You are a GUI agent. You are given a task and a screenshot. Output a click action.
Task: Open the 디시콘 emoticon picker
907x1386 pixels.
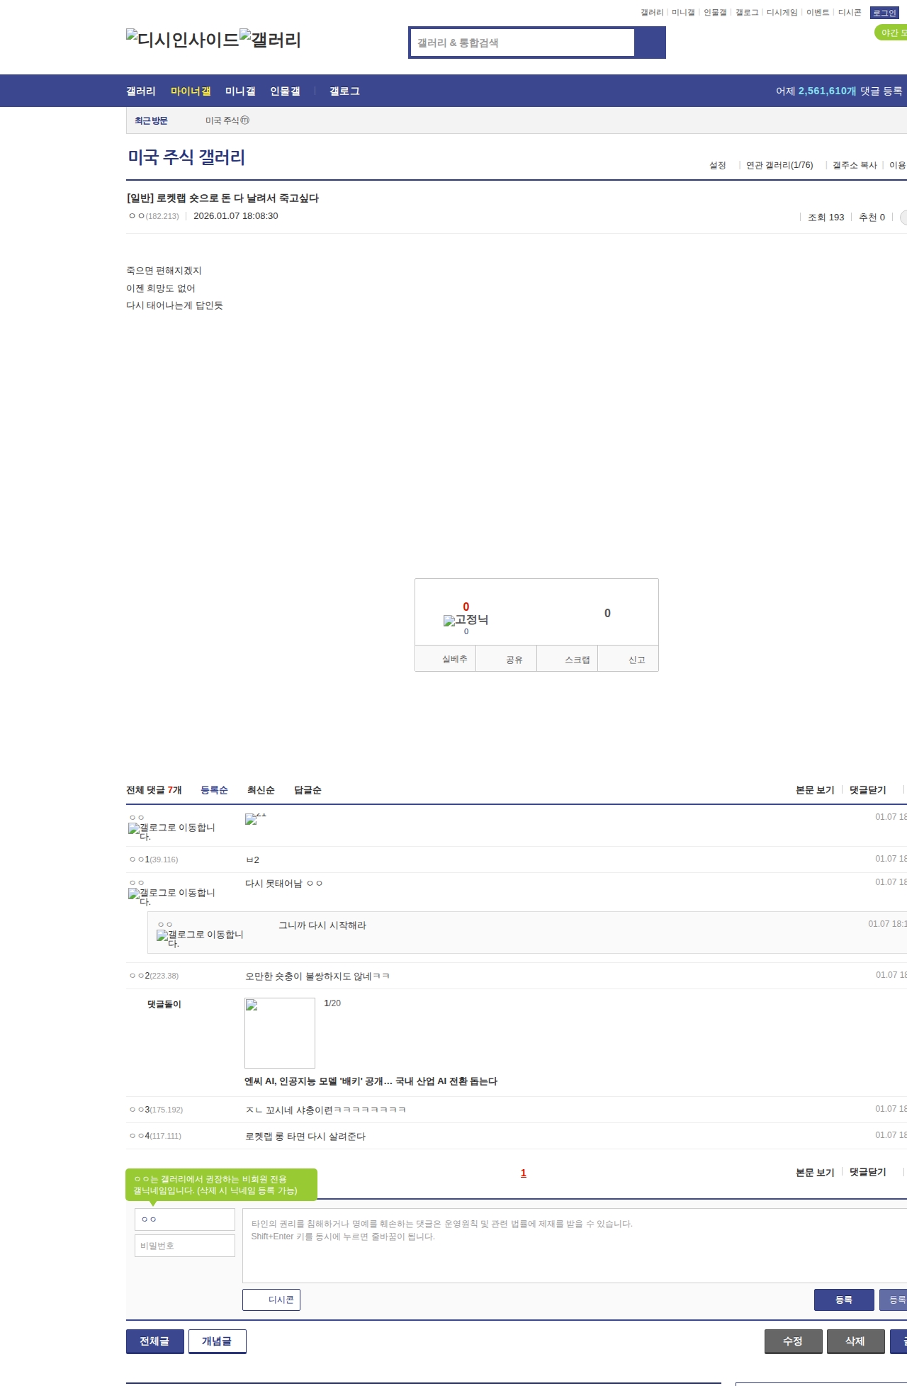pyautogui.click(x=271, y=1300)
